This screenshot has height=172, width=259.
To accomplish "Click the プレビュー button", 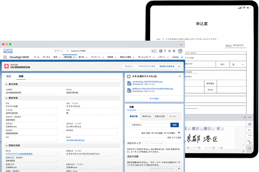I will 129,66.
